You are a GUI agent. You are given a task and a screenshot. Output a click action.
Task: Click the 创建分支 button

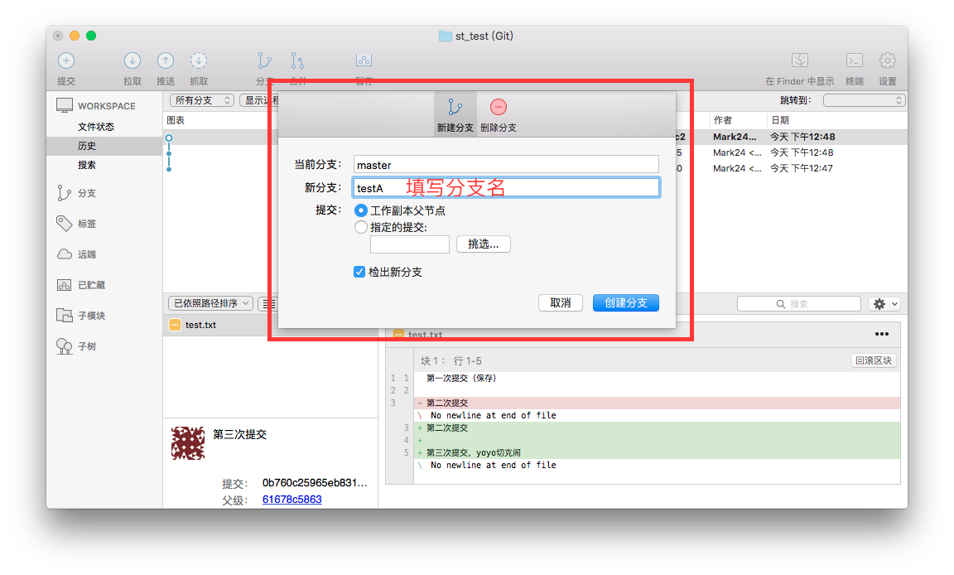click(625, 303)
